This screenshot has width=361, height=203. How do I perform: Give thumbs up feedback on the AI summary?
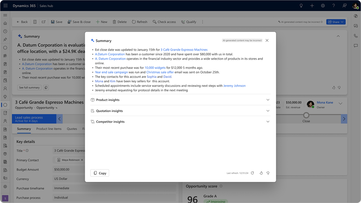tap(261, 173)
